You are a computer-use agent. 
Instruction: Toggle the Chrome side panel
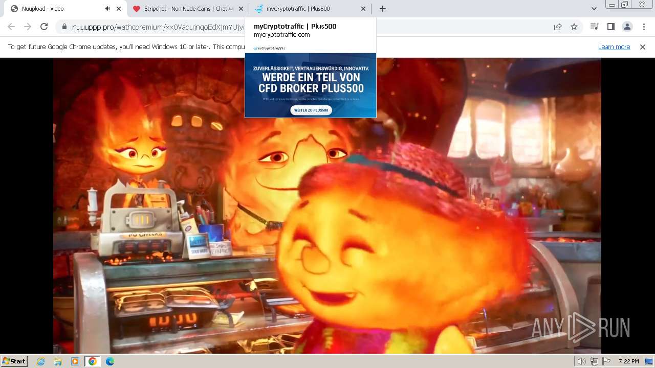coord(610,27)
